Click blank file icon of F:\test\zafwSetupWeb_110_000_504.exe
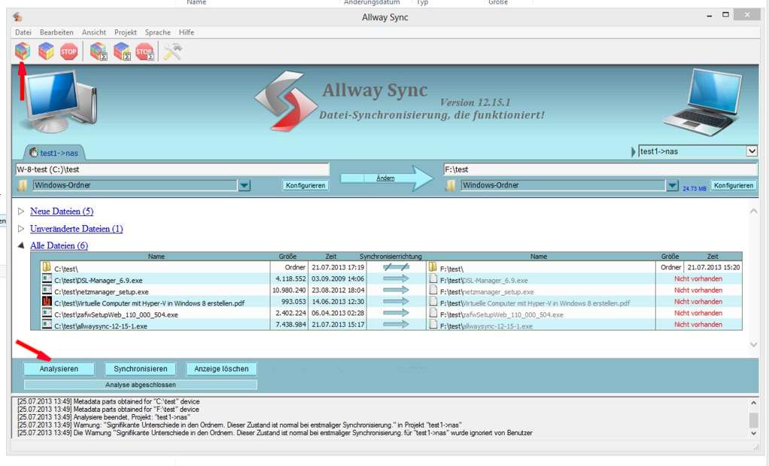This screenshot has width=769, height=466. [433, 313]
